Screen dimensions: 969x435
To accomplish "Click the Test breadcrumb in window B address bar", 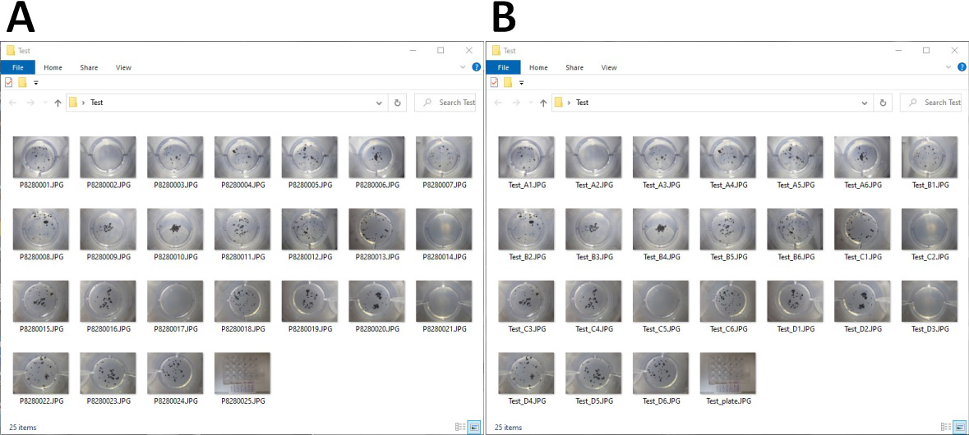I will point(583,103).
